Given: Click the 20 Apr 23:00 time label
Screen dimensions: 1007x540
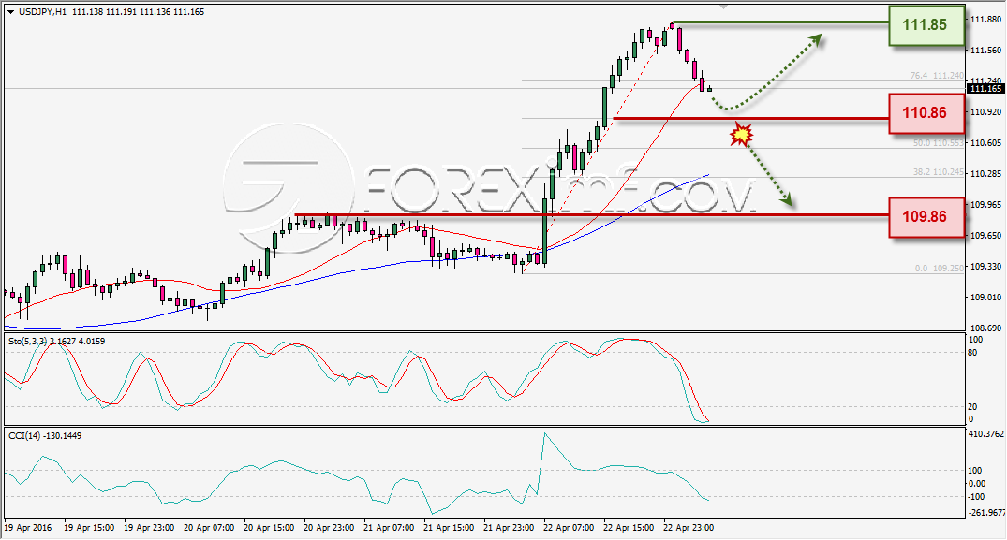Looking at the screenshot, I should (329, 528).
